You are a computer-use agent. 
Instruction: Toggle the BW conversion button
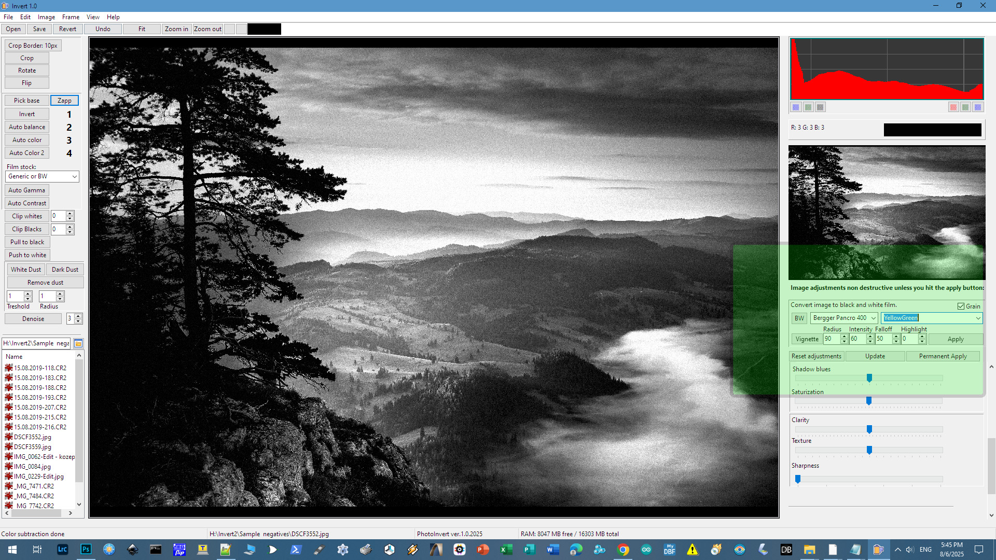coord(799,318)
